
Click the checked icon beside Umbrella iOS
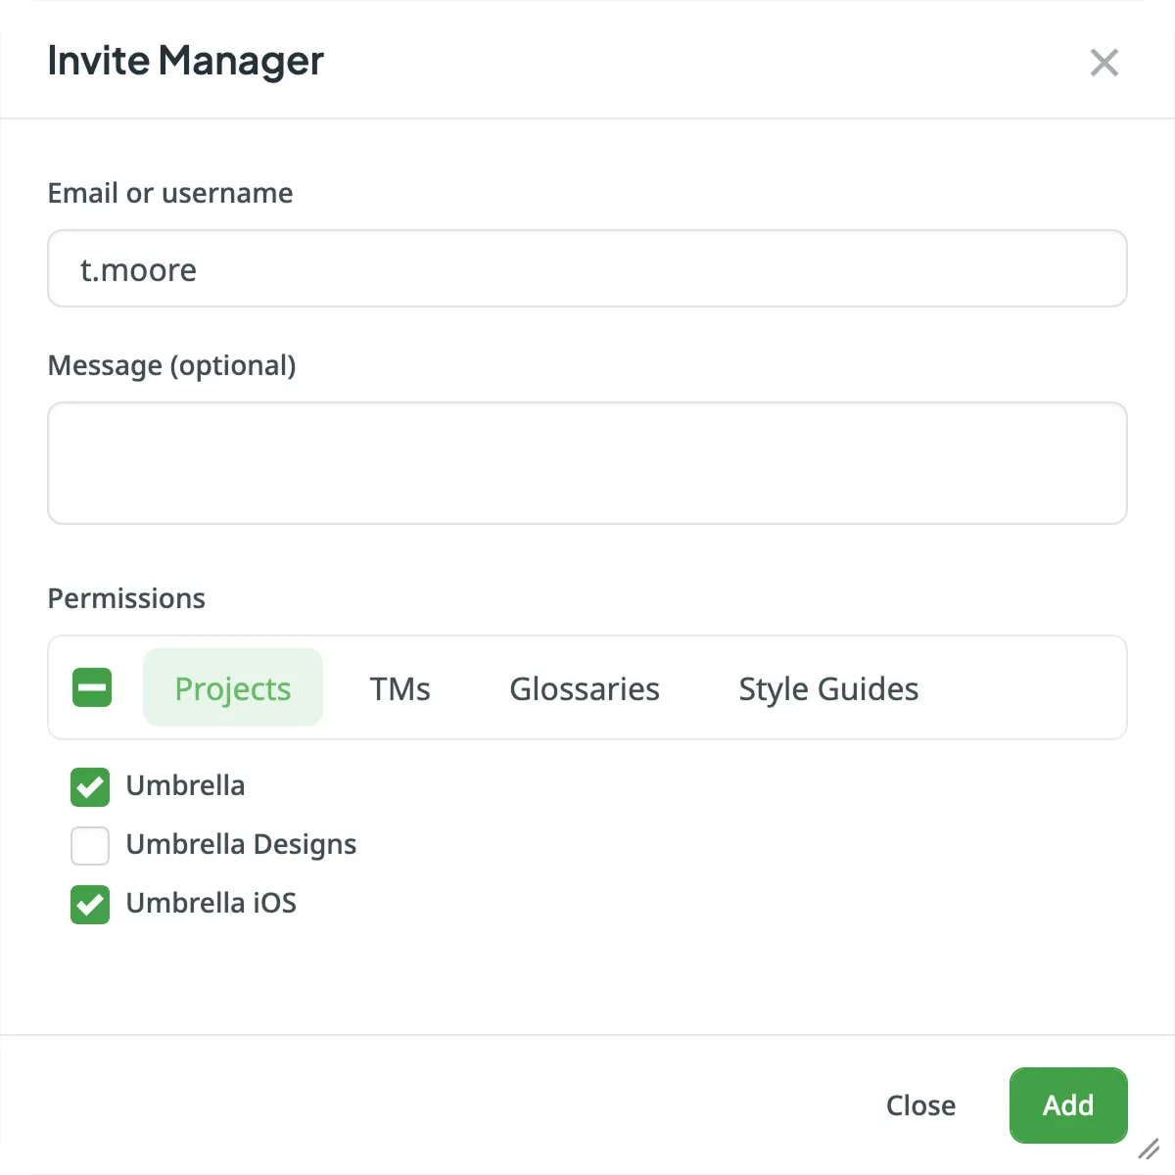coord(89,904)
